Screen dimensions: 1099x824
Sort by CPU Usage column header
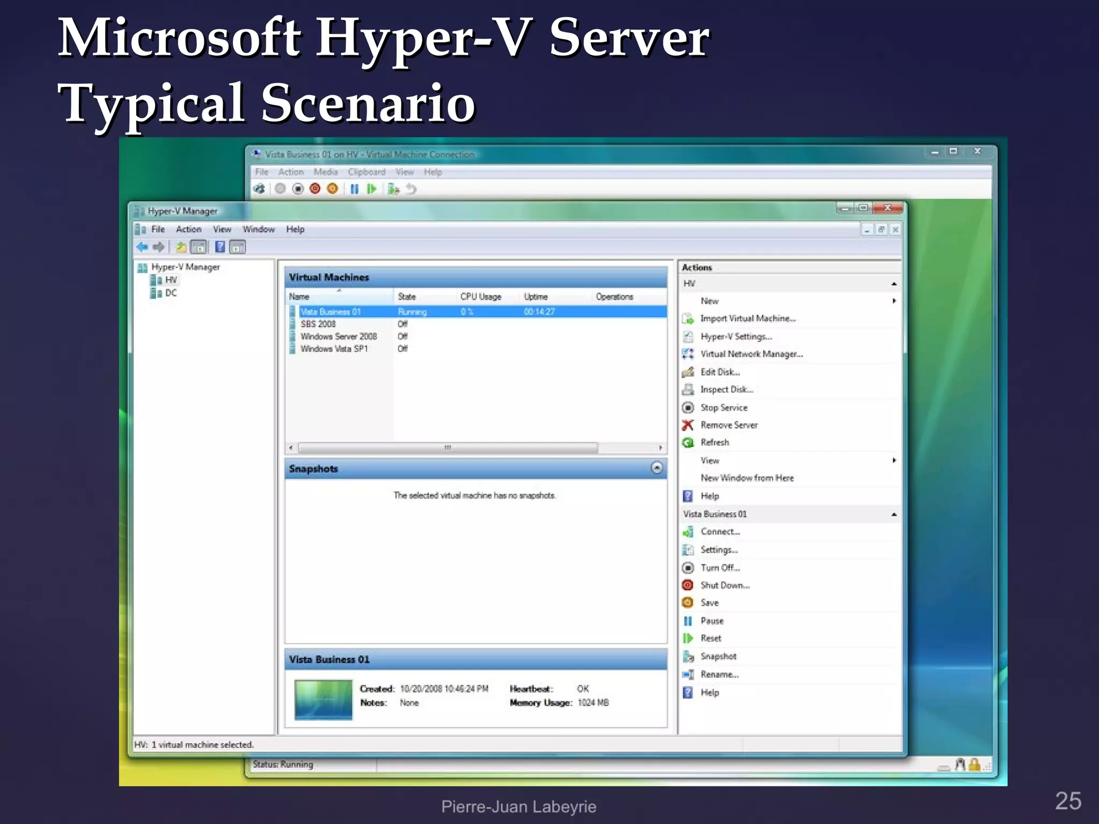coord(488,297)
